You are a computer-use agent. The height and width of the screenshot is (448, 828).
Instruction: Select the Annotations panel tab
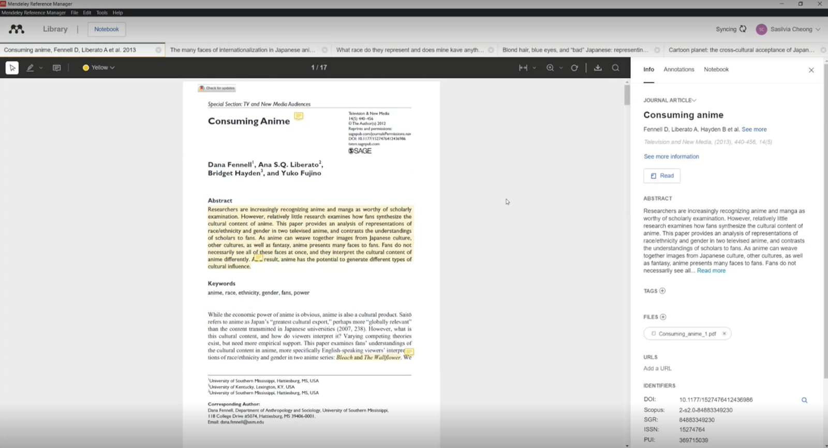tap(679, 69)
